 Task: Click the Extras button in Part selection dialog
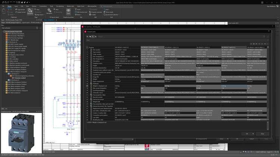223,139
